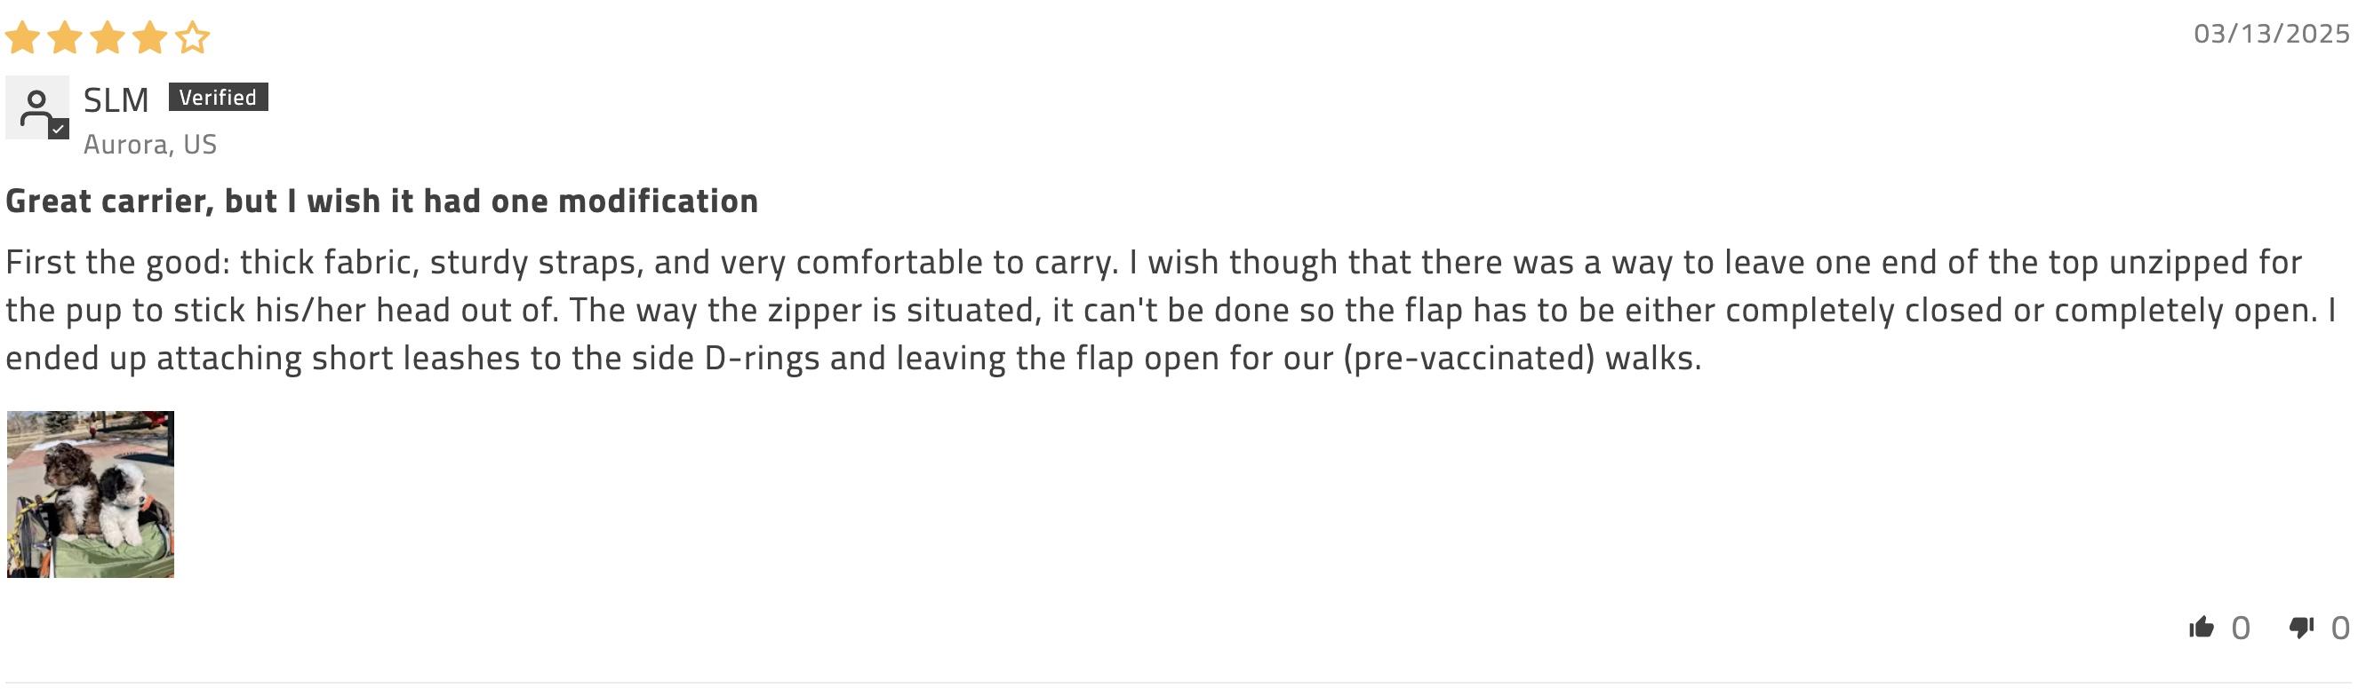Click the review date 03/13/2025
2366x696 pixels.
point(2272,34)
